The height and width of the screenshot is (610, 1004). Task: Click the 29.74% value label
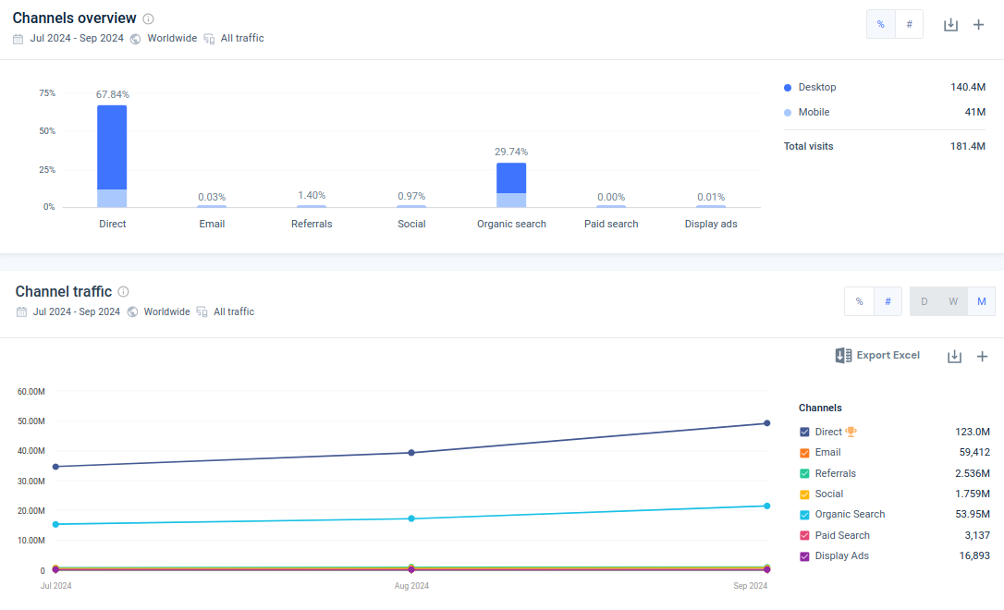click(x=511, y=152)
